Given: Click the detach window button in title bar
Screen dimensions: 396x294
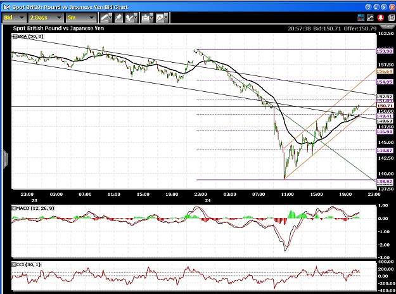Looking at the screenshot, I should [384, 7].
